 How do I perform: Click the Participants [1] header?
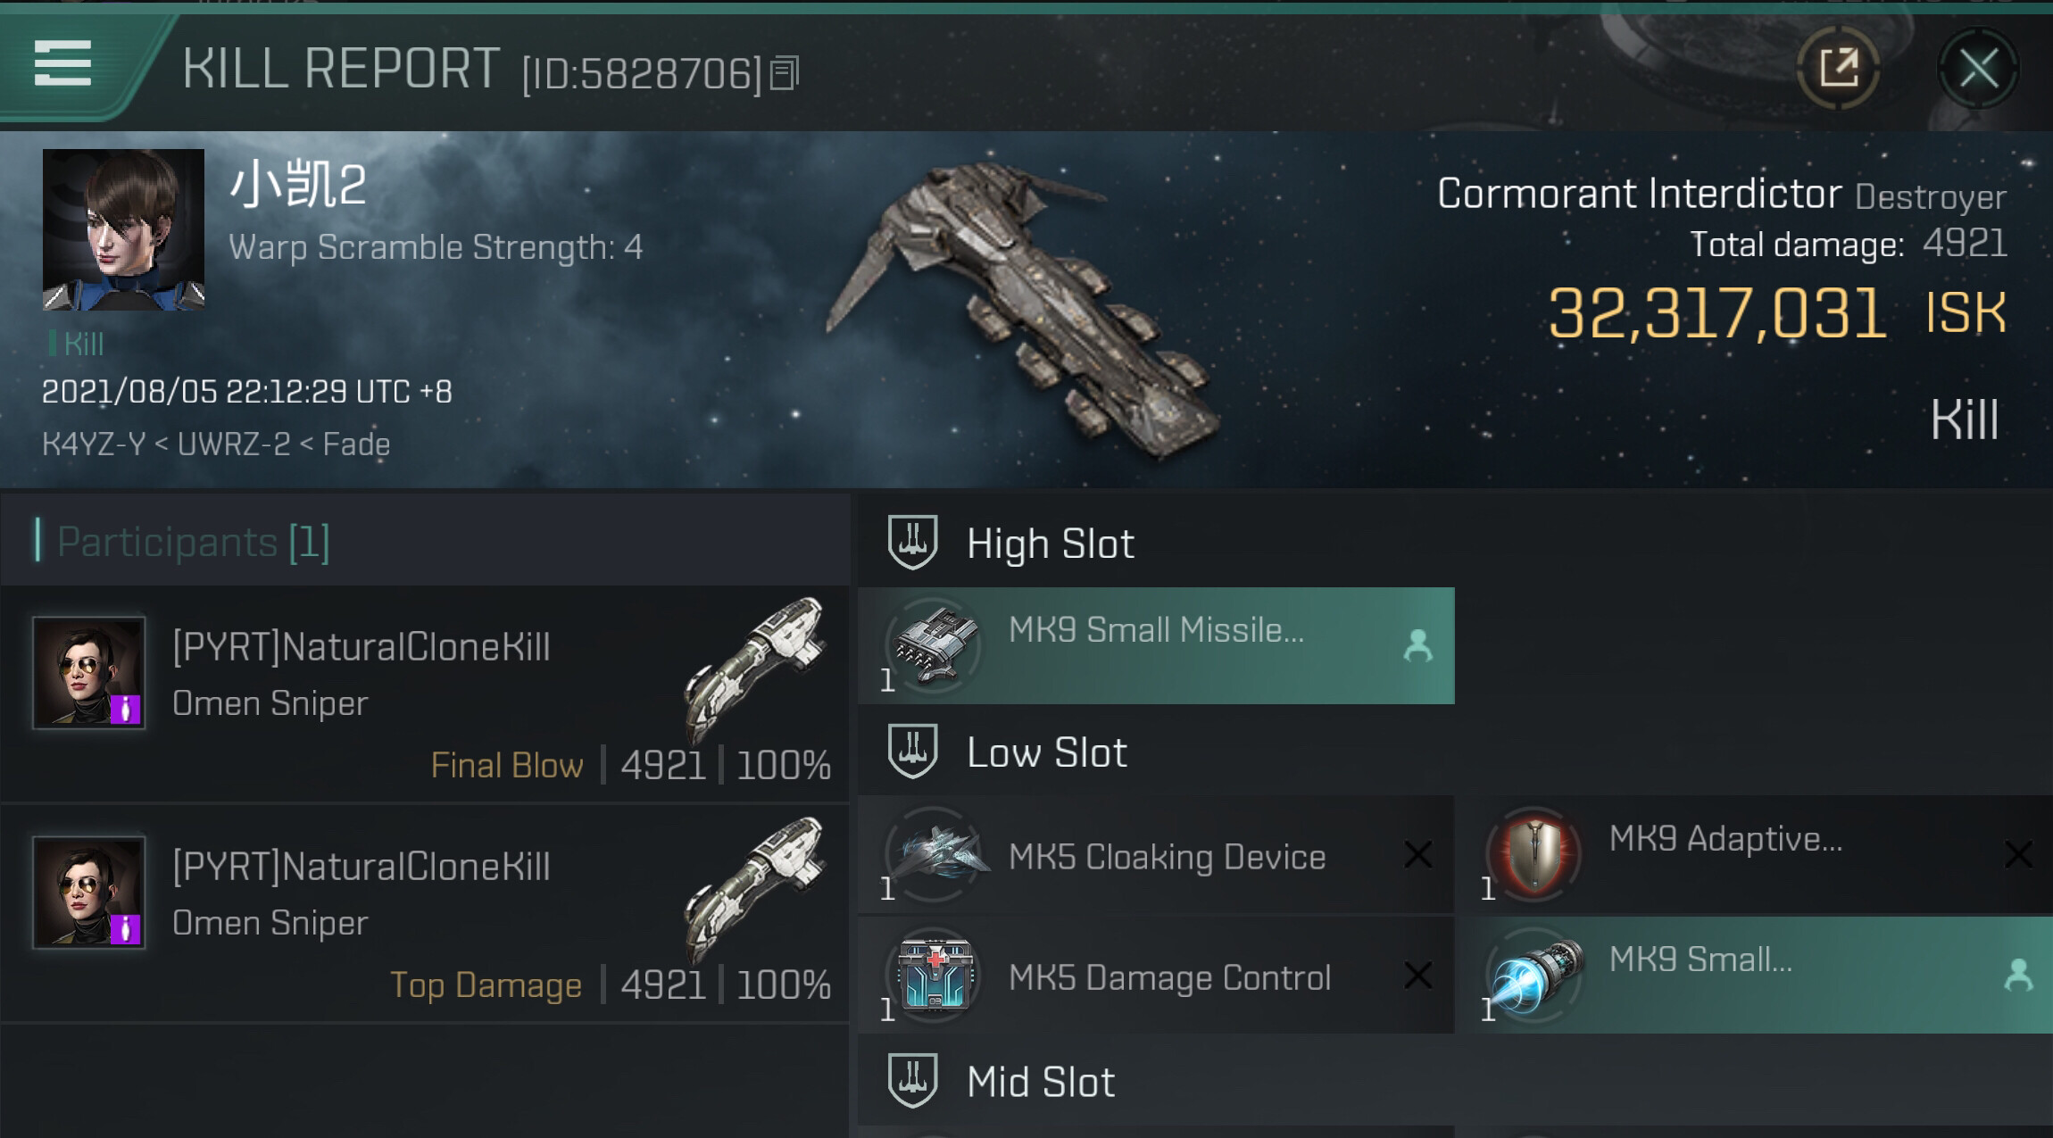193,542
